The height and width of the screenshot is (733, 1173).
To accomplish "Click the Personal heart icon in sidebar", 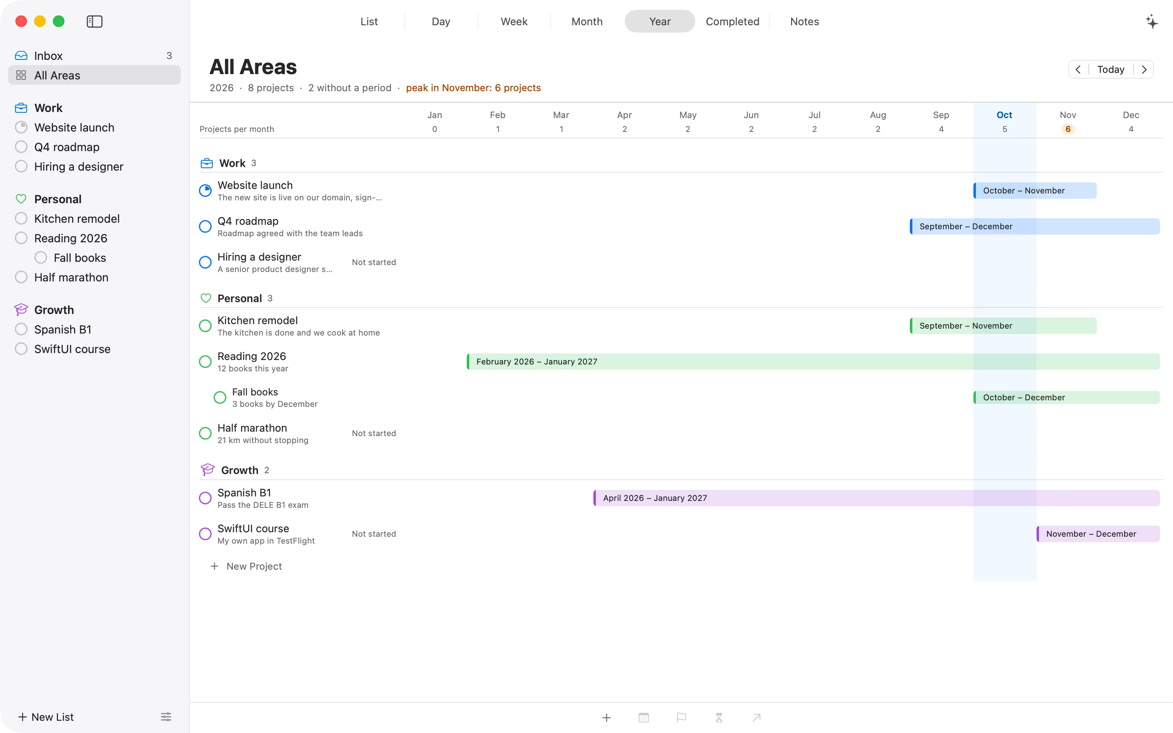I will 21,199.
